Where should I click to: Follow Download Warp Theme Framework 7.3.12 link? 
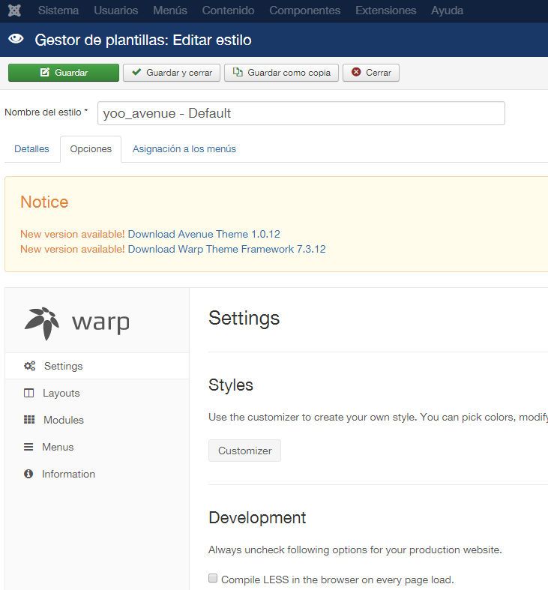pyautogui.click(x=227, y=249)
